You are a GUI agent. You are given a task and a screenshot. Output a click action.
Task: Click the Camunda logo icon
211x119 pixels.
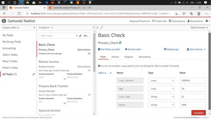[4, 21]
